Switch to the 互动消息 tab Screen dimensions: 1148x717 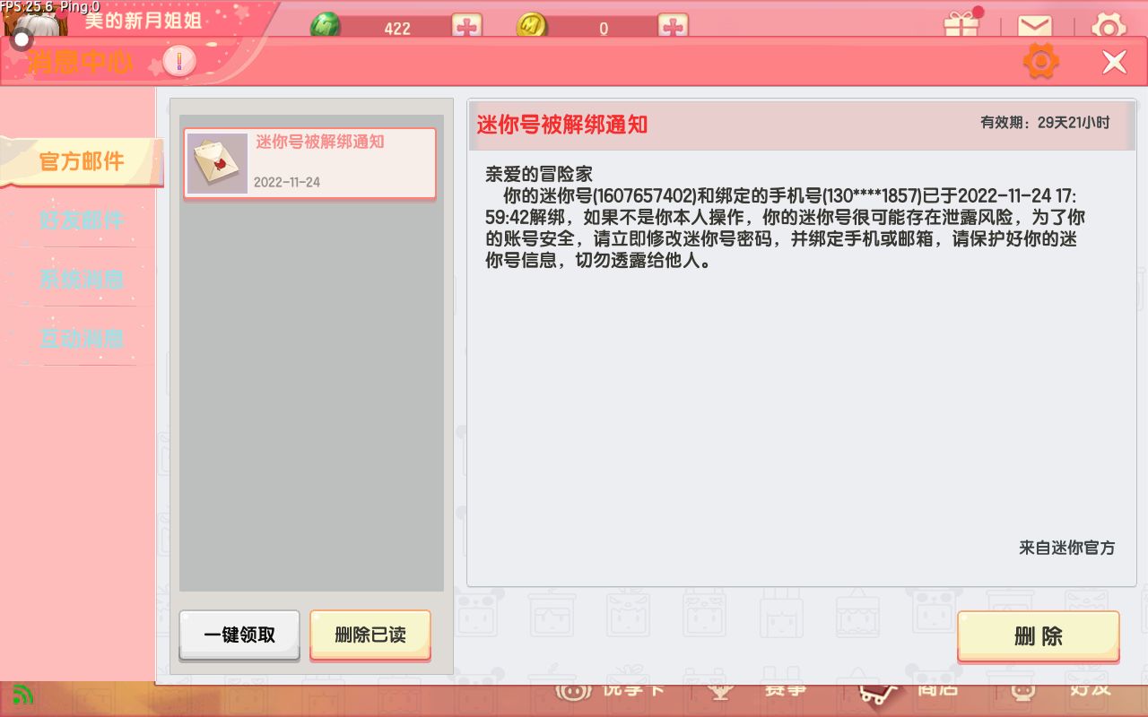pos(82,339)
